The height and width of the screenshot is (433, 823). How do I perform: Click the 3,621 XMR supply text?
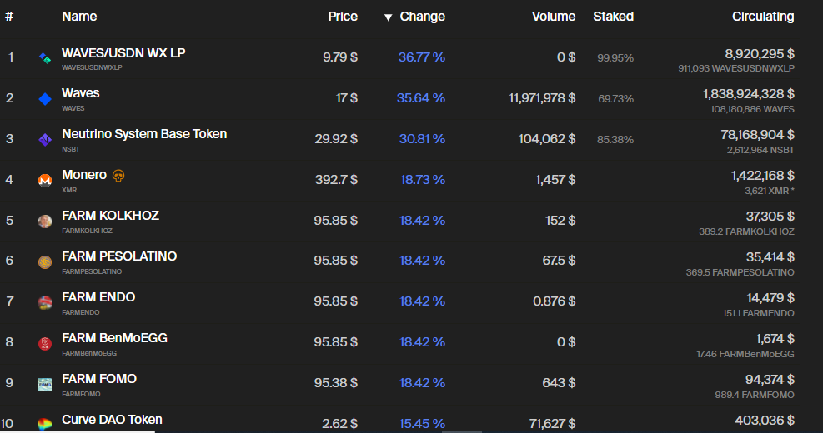coord(770,192)
